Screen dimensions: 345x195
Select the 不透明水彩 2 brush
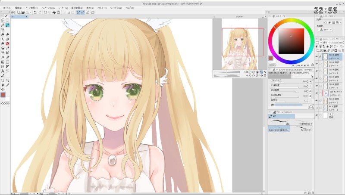[301, 122]
